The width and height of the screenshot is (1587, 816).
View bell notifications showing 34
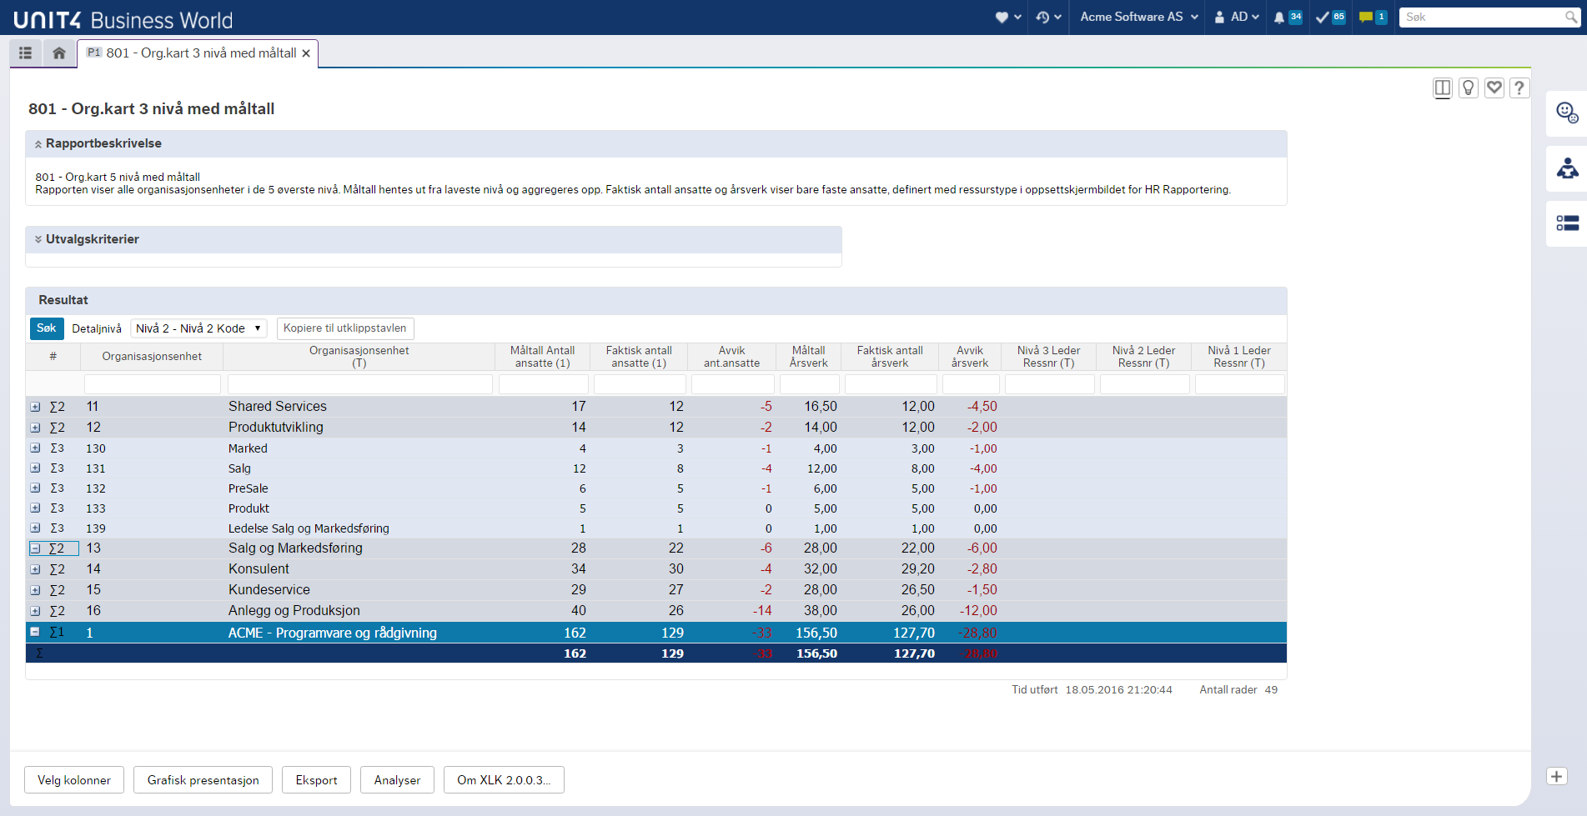[1288, 17]
